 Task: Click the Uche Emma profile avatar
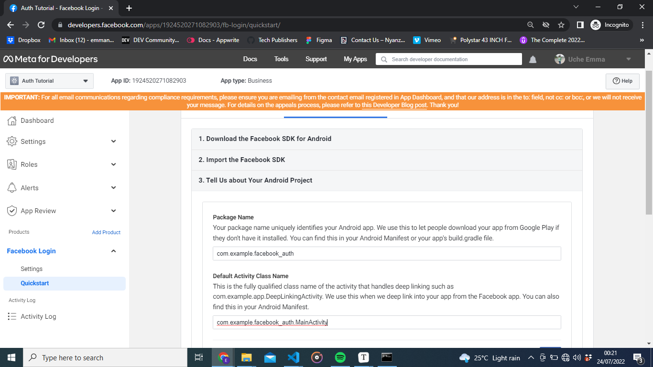(559, 59)
